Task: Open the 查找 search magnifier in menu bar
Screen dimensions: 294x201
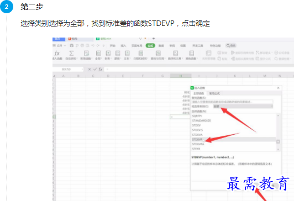Action: [231, 45]
